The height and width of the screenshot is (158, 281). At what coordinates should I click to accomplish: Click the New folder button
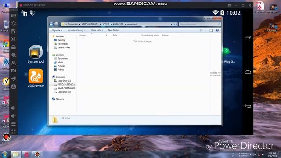click(113, 30)
